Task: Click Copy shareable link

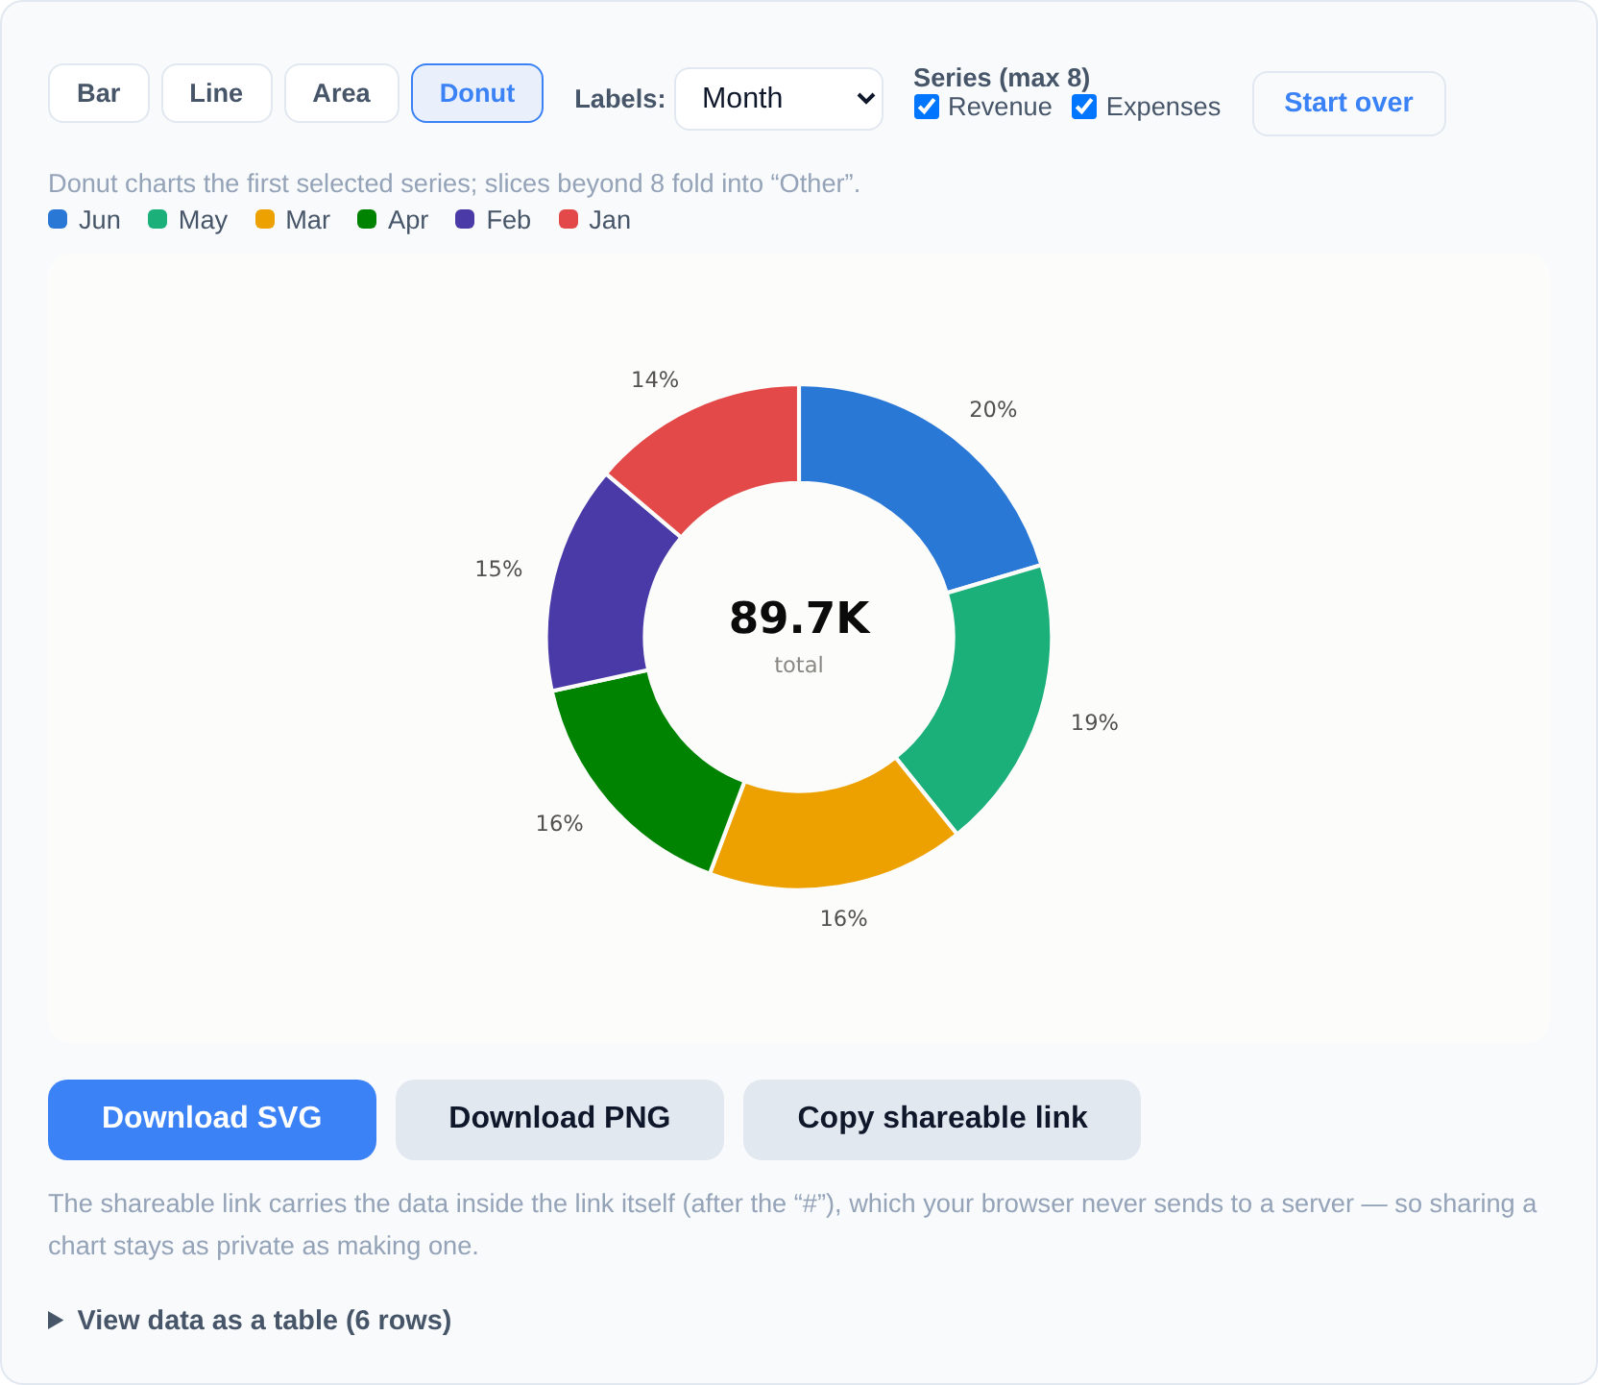Action: 942,1120
